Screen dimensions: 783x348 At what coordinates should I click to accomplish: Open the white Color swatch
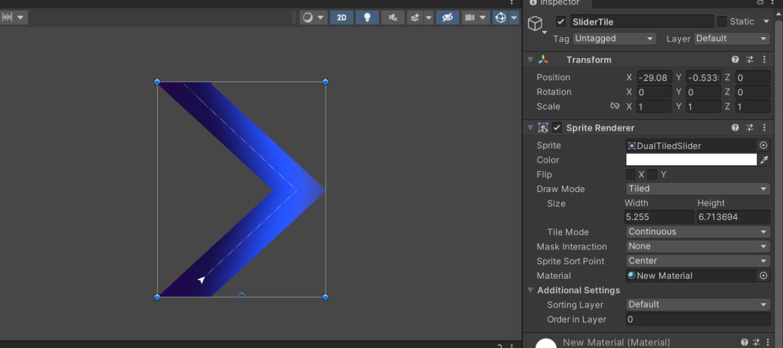click(x=692, y=160)
